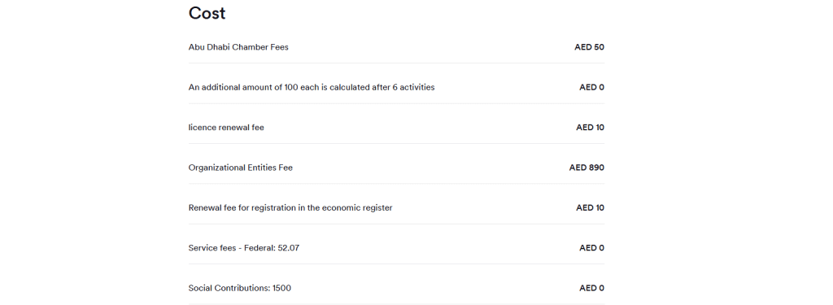Viewport: 833px width, 305px height.
Task: Click the divider line below Abu Dhabi Chamber Fees
Action: pyautogui.click(x=396, y=63)
